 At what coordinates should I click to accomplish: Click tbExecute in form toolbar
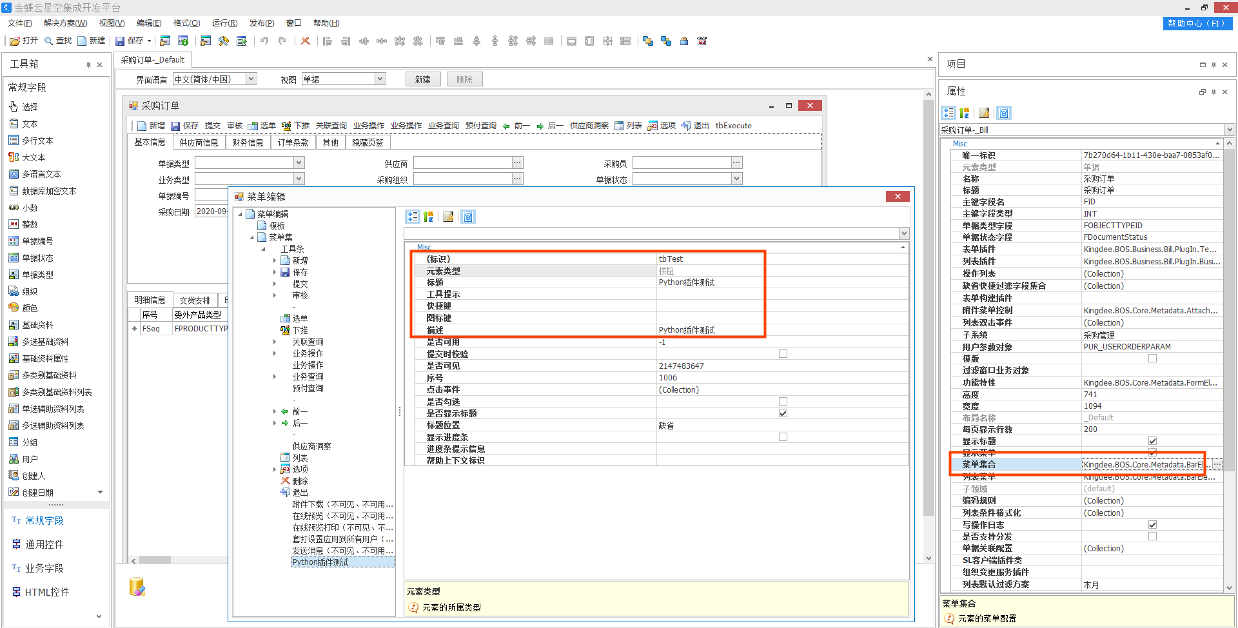click(733, 126)
